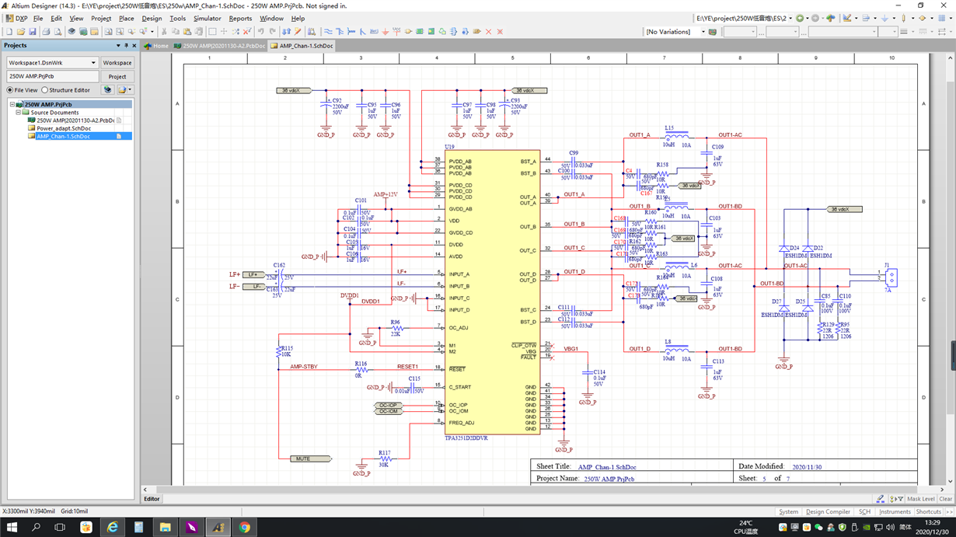This screenshot has height=537, width=956.
Task: Click the Compile project icon in Projects panel
Action: tap(108, 90)
